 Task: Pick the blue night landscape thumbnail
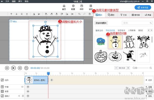pyautogui.click(x=101, y=42)
